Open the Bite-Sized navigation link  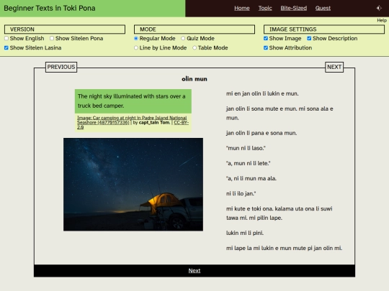294,8
